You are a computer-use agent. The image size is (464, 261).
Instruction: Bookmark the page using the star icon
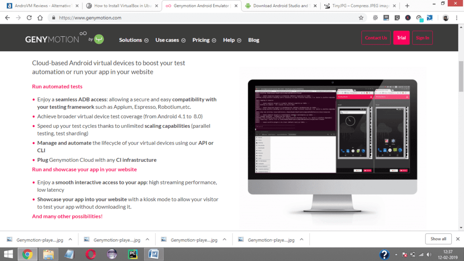[x=361, y=17]
